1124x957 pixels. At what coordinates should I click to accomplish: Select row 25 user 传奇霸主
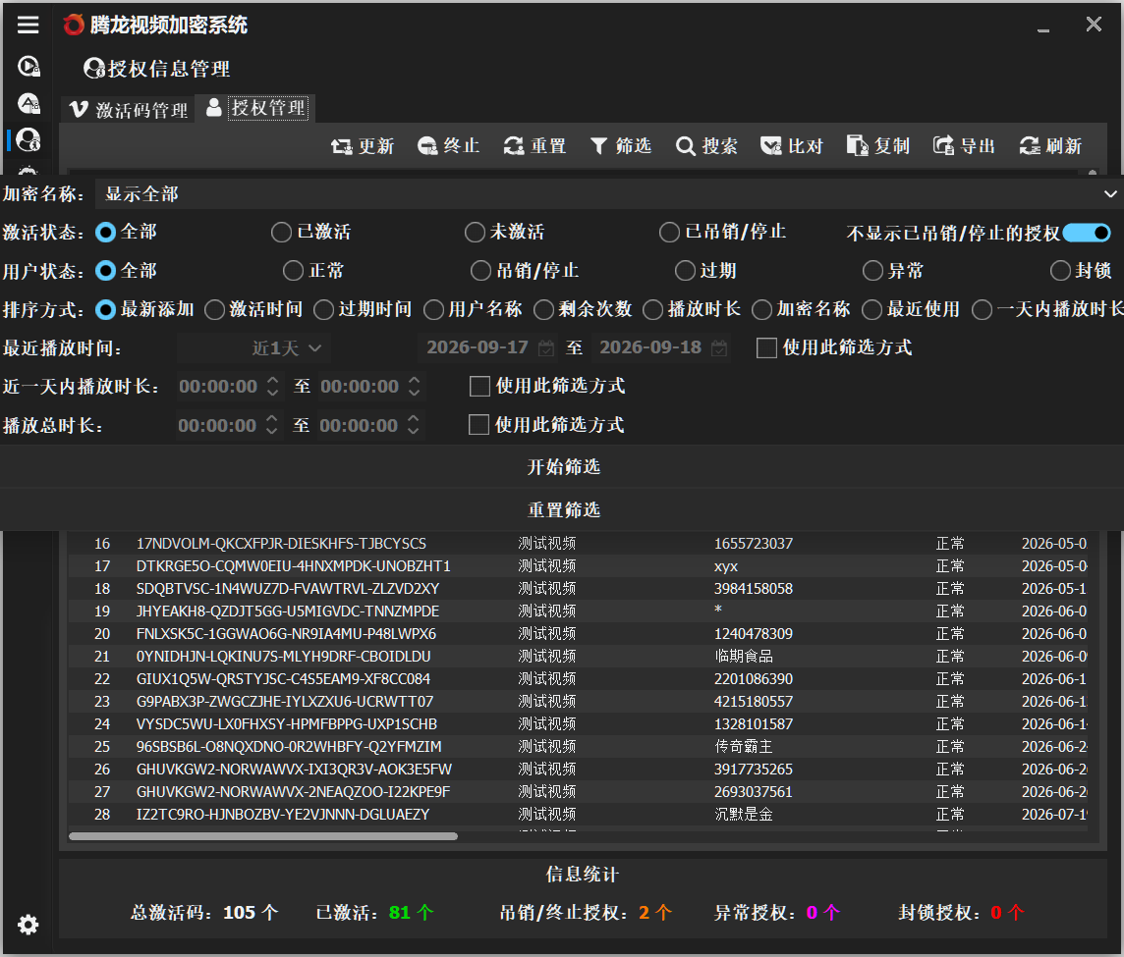click(x=744, y=746)
